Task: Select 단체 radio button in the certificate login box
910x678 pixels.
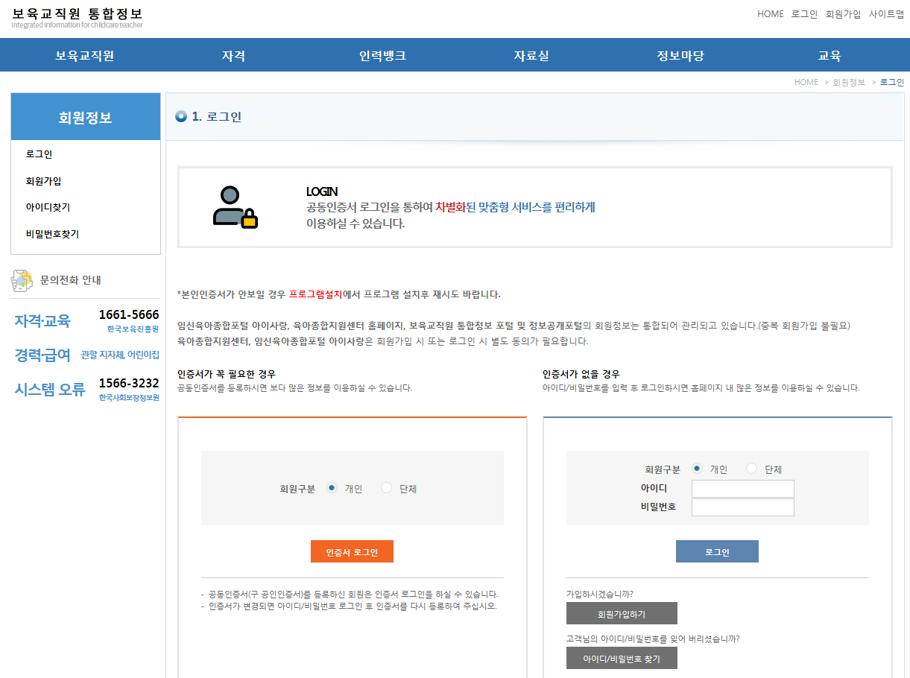Action: click(x=386, y=488)
